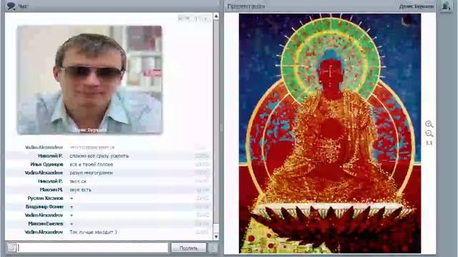The image size is (458, 257).
Task: Zoom in on the presentation slide
Action: (x=429, y=124)
